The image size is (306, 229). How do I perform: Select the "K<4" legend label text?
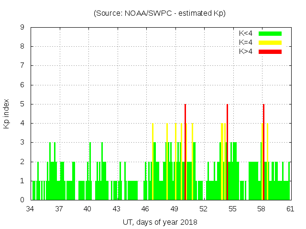[246, 33]
